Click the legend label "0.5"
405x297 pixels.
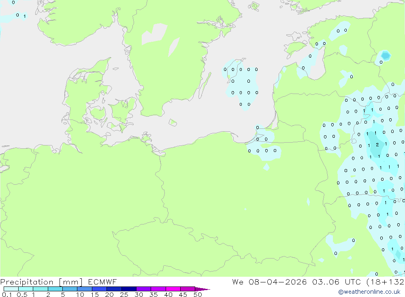22,295
